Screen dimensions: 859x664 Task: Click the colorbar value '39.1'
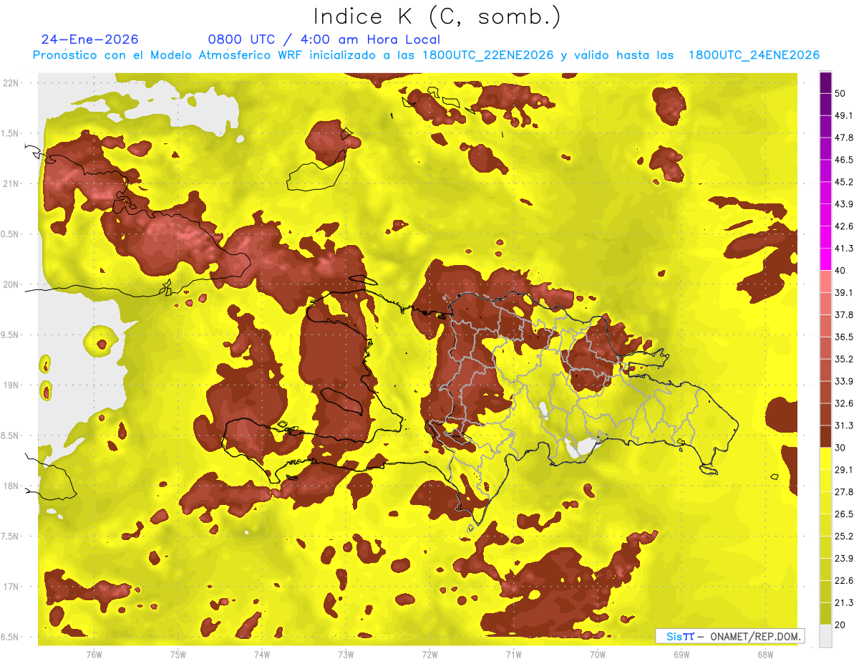click(844, 293)
